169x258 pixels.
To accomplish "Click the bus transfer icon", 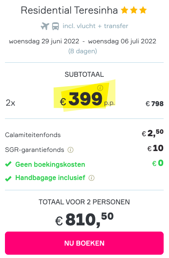I will (56, 26).
